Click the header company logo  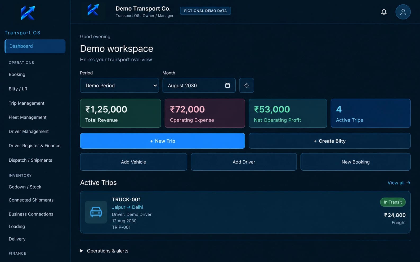tap(93, 10)
